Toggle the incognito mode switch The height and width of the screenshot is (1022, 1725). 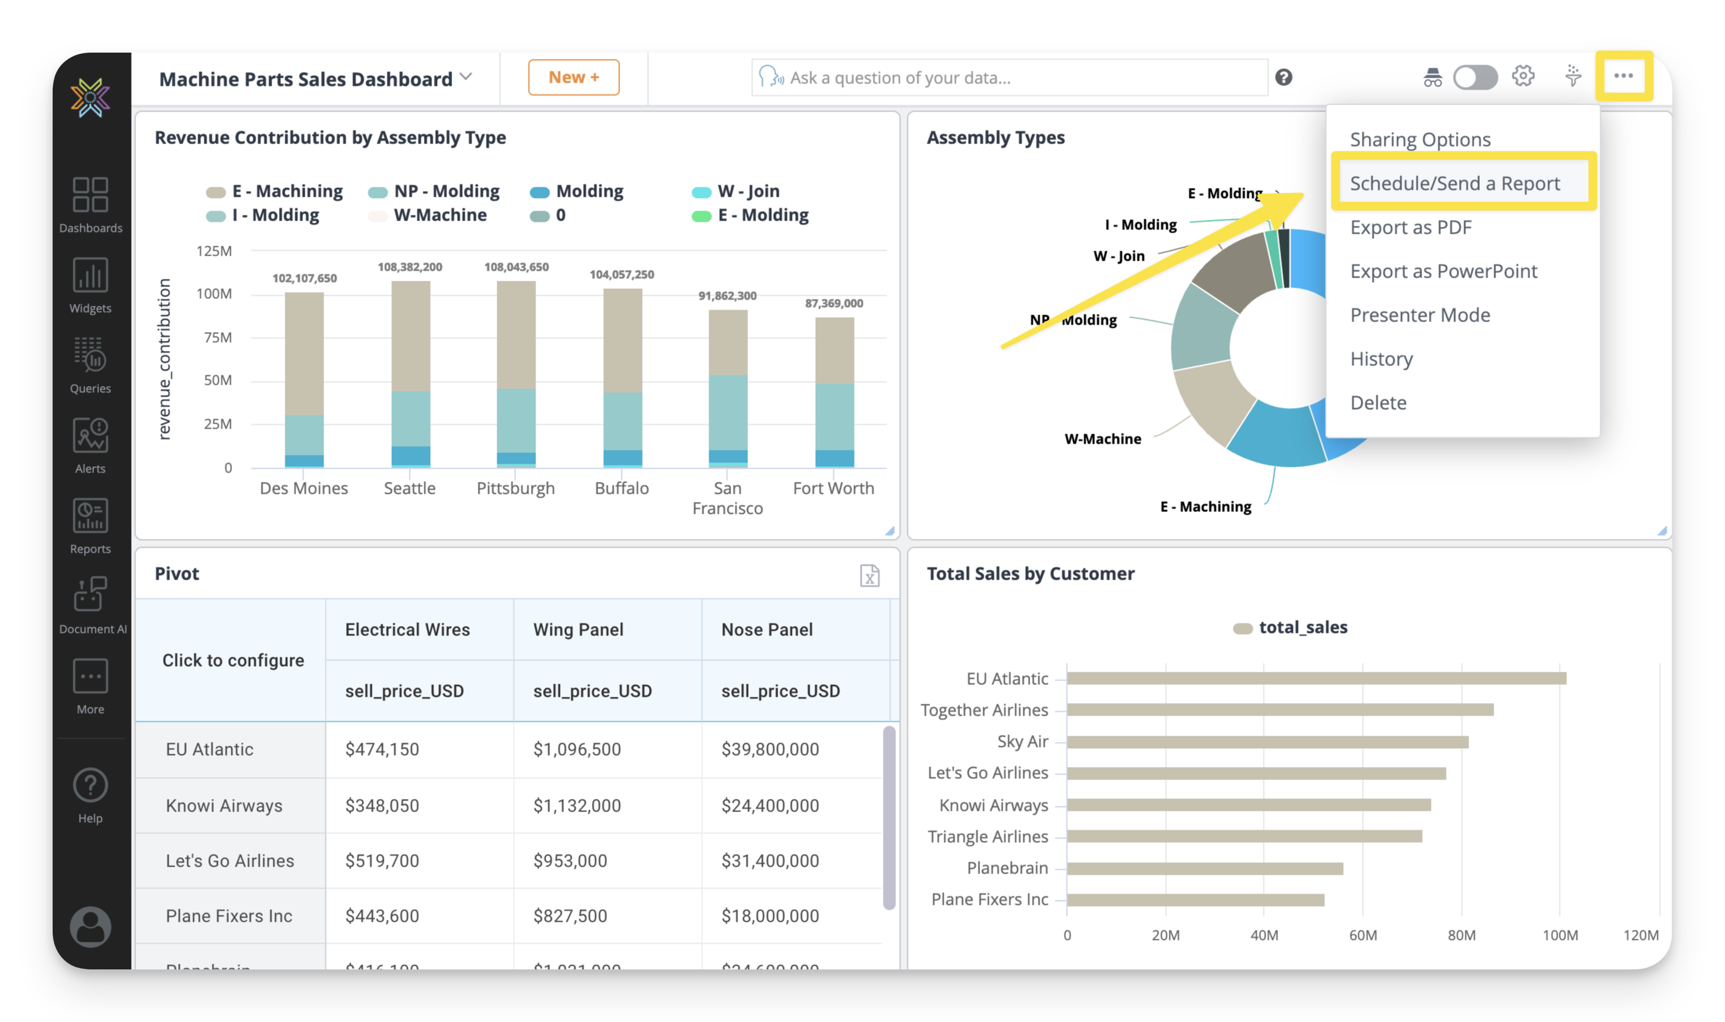click(x=1474, y=77)
